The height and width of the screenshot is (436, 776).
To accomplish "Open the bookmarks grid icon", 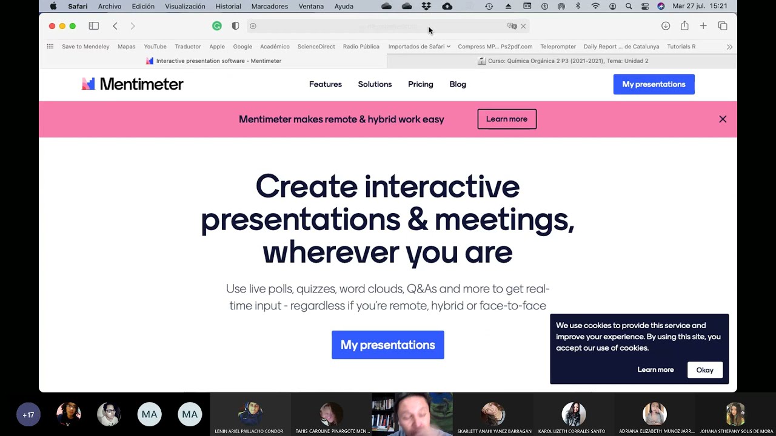I will pos(50,47).
